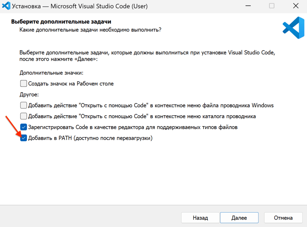Click the 'Дополнительные значки:' group label
The width and height of the screenshot is (307, 227).
(51, 73)
